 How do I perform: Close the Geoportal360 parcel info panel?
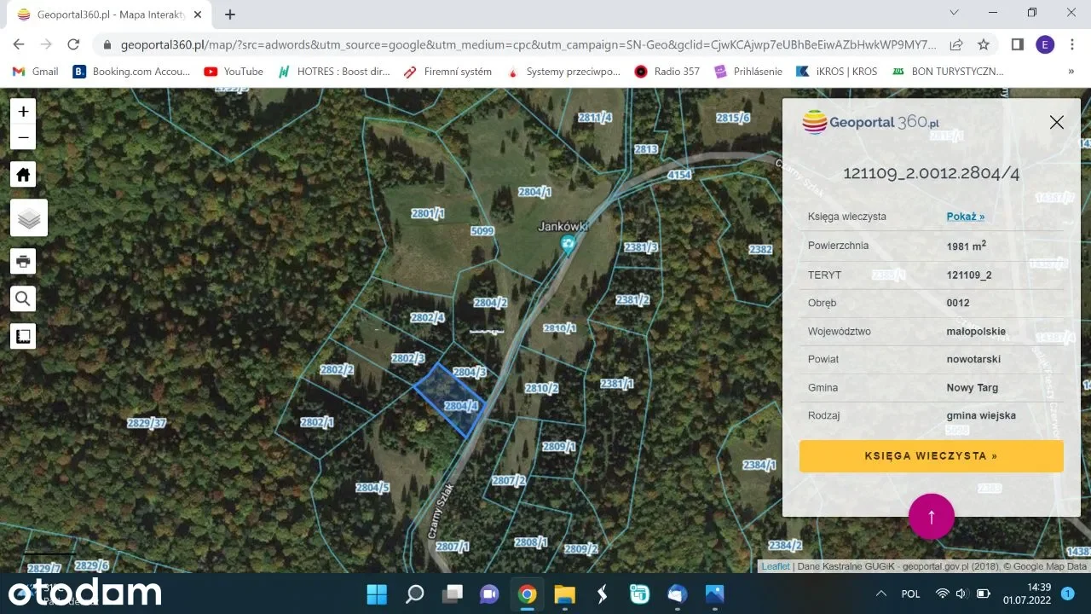tap(1056, 122)
